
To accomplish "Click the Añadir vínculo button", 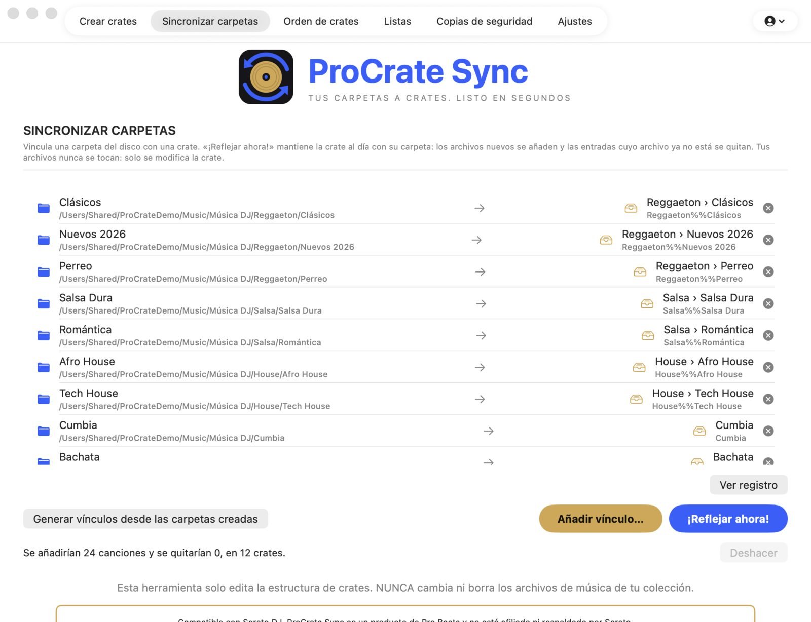I will tap(601, 519).
